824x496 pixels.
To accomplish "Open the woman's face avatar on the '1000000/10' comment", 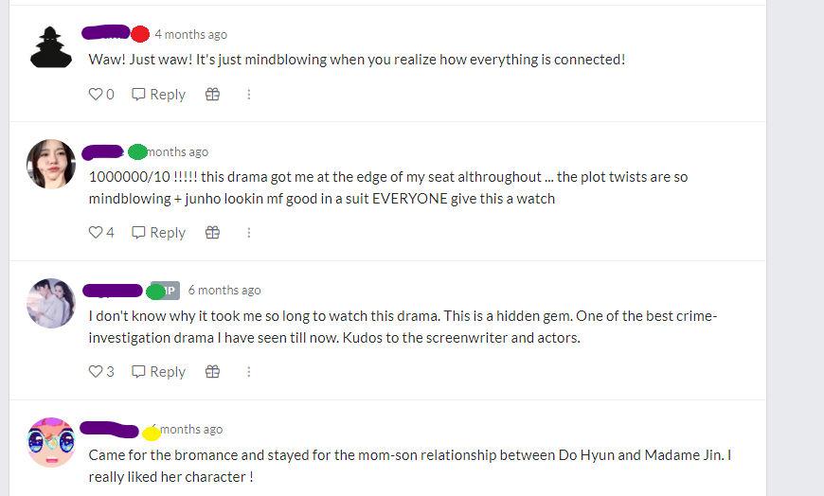I will (51, 164).
